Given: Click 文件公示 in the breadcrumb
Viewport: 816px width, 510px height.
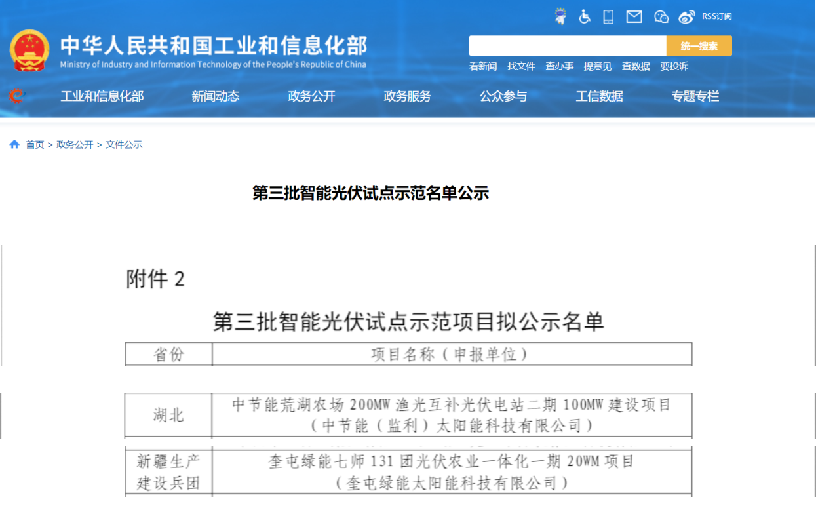Looking at the screenshot, I should coord(124,144).
